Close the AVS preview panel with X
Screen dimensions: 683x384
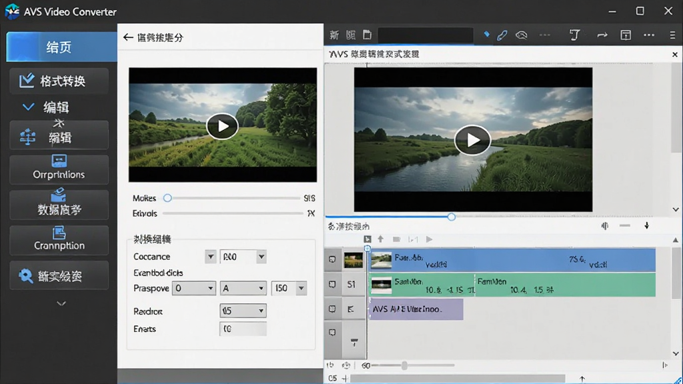675,55
